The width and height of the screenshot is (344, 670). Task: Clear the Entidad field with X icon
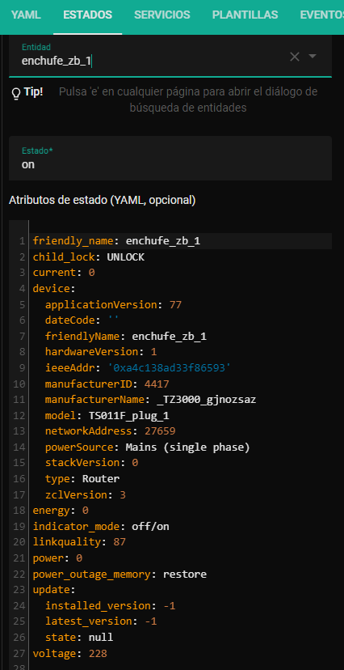click(x=295, y=57)
